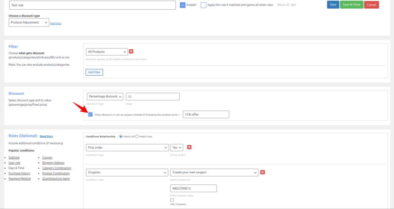The width and height of the screenshot is (394, 209).
Task: Click the 15% offer coupon label field
Action: tap(206, 114)
